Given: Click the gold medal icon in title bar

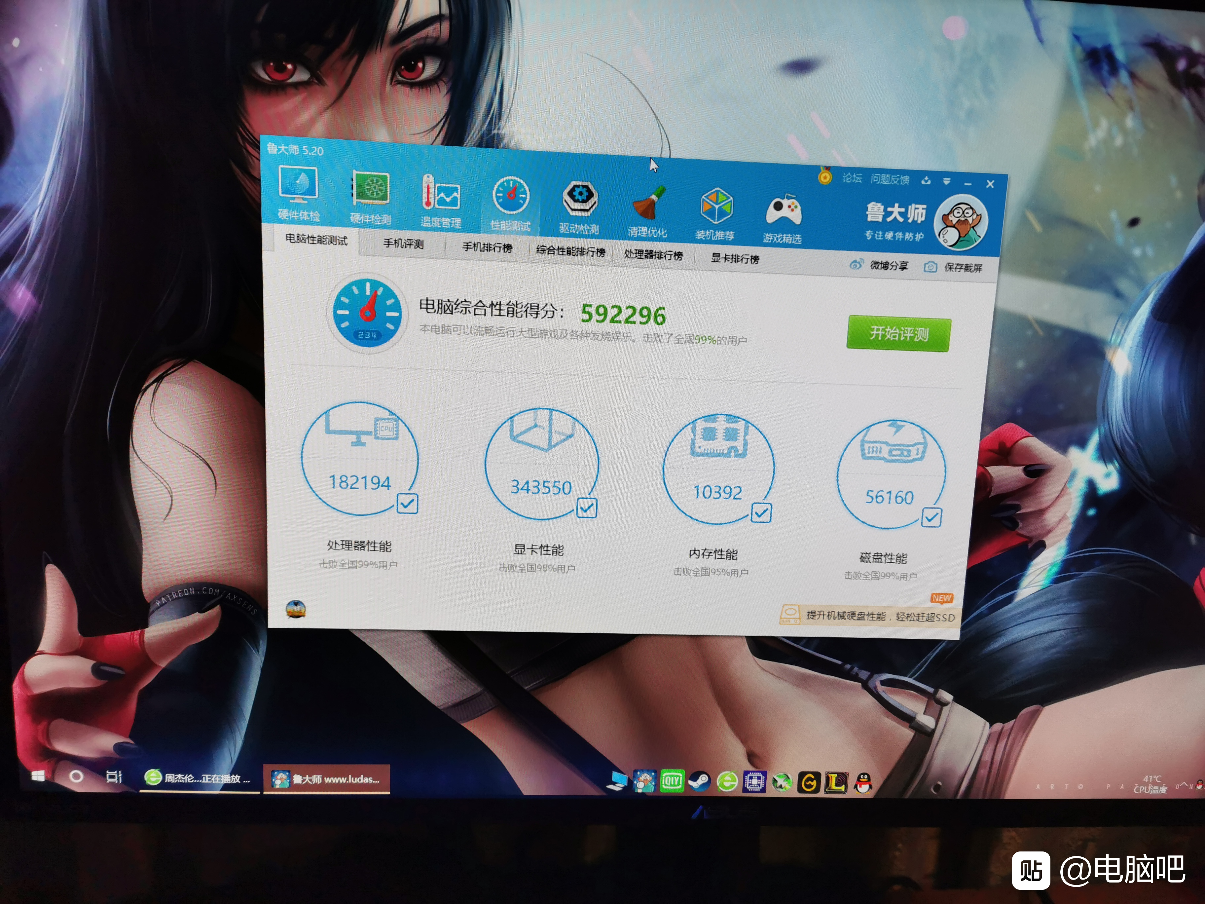Looking at the screenshot, I should (825, 175).
